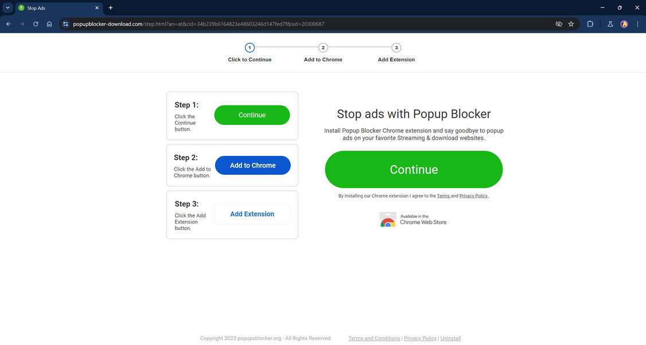Open the Uninstall link in the footer
Image resolution: width=646 pixels, height=345 pixels.
(x=450, y=338)
